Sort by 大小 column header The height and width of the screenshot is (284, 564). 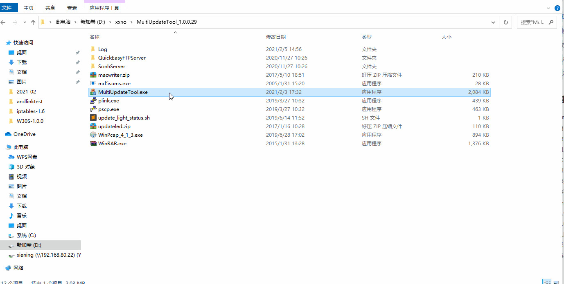click(447, 37)
